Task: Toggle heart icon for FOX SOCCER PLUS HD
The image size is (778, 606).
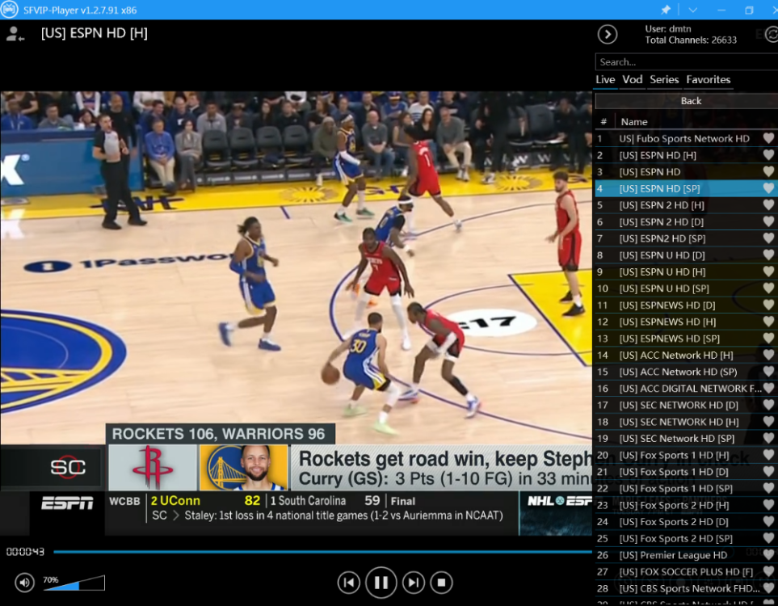Action: (x=768, y=572)
